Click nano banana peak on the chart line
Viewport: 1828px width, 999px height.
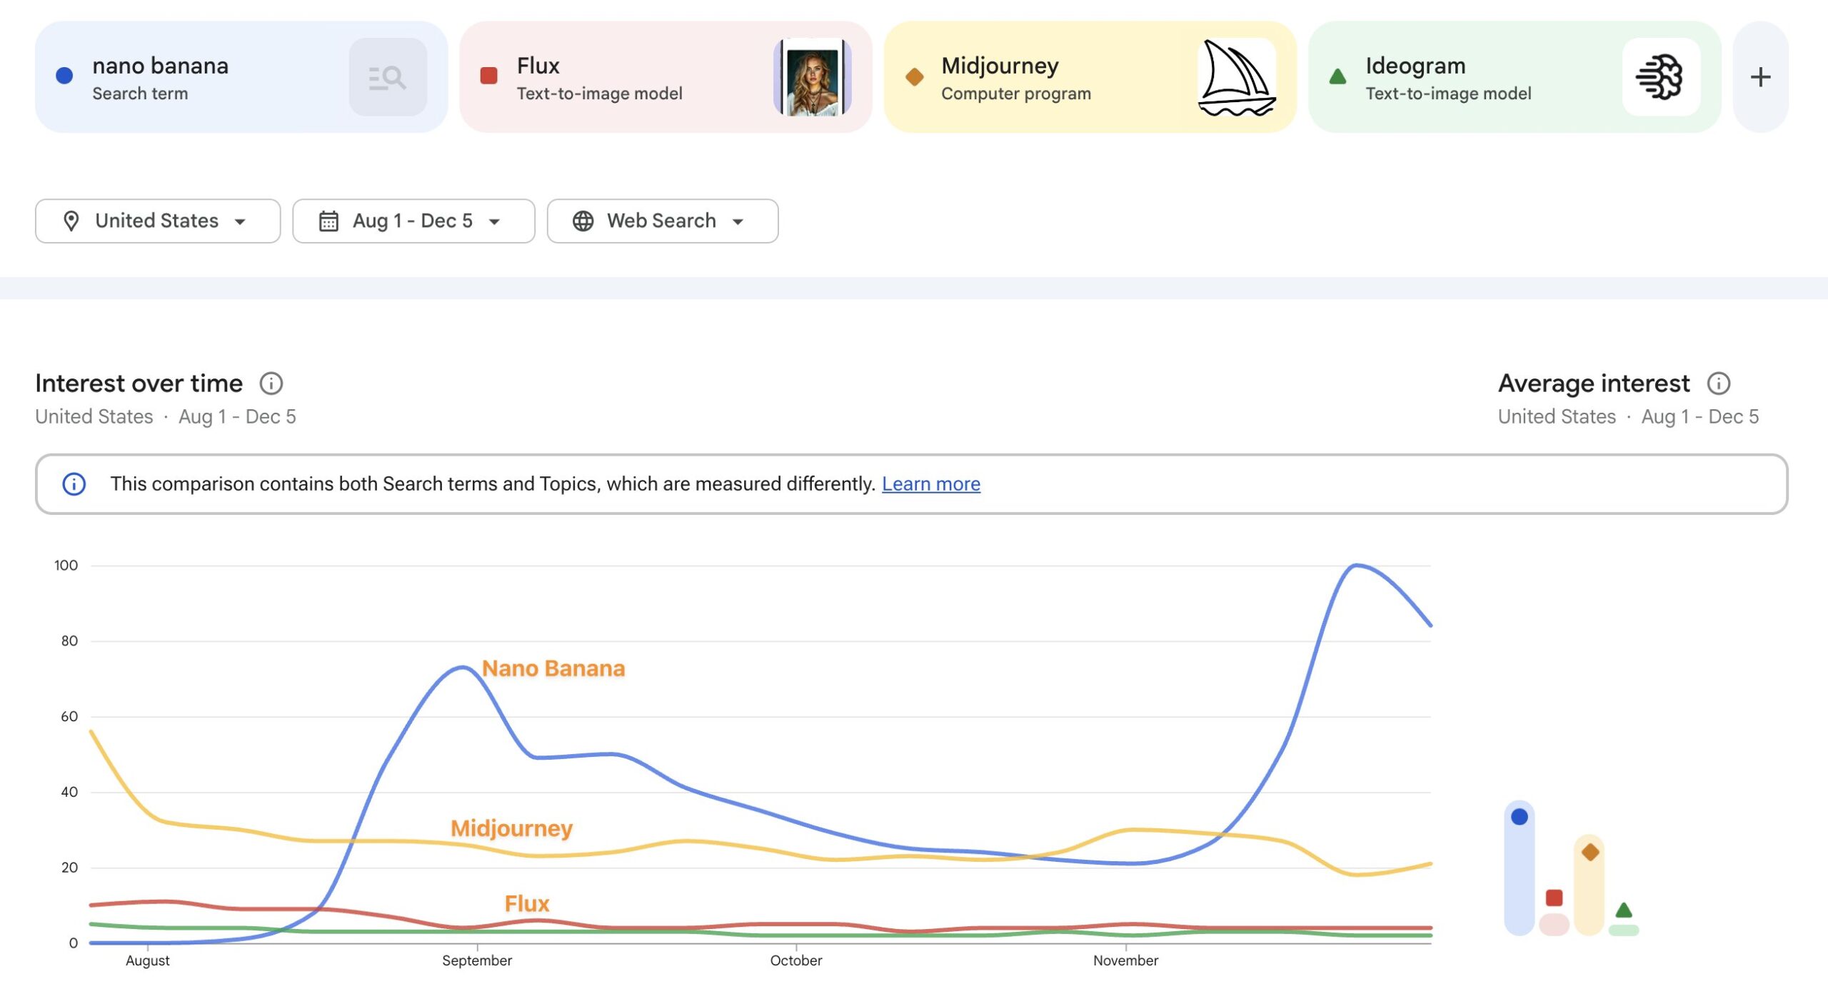tap(1356, 566)
